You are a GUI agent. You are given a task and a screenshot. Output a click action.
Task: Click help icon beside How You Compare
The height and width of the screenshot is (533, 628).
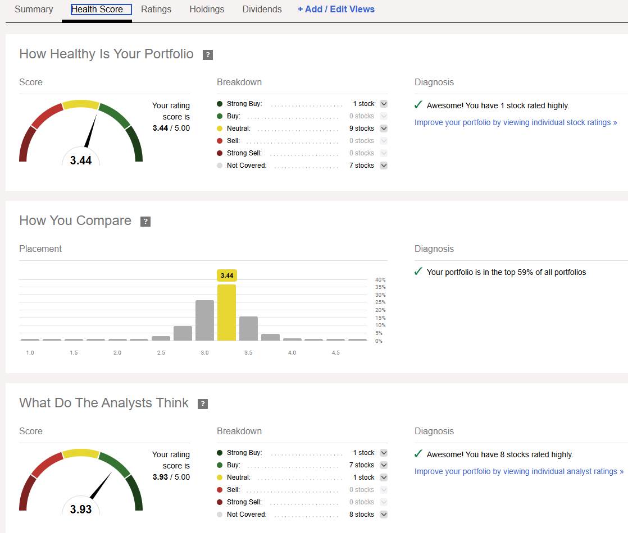[x=145, y=222]
